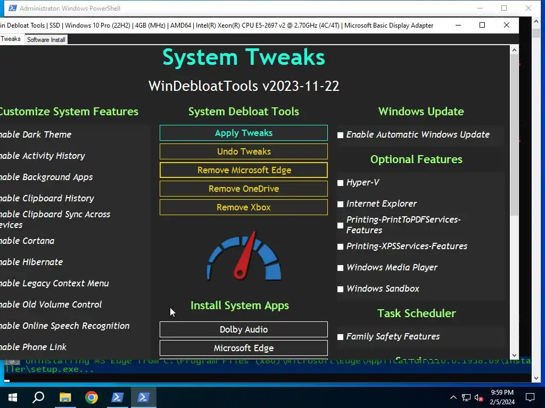The height and width of the screenshot is (408, 545).
Task: Open taskbar Search magnifier
Action: click(38, 397)
